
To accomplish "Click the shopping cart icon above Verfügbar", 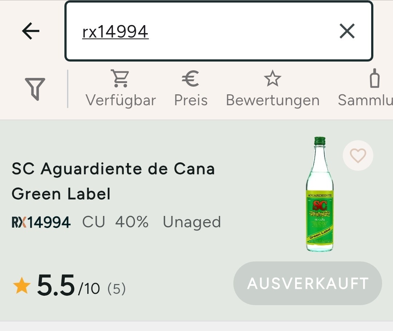I will pos(120,79).
